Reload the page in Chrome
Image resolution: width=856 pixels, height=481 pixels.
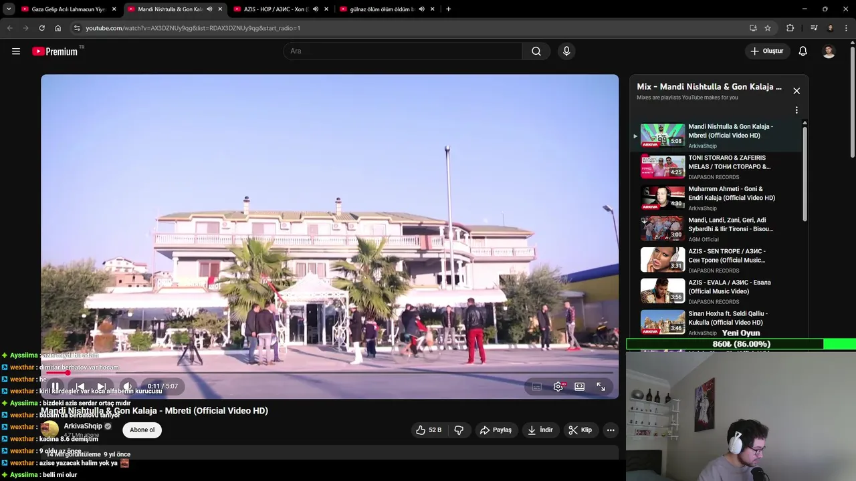coord(41,28)
